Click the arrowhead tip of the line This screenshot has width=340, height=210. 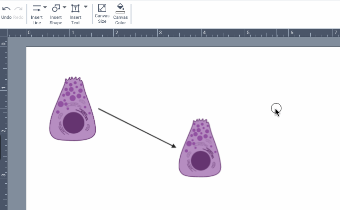[175, 147]
